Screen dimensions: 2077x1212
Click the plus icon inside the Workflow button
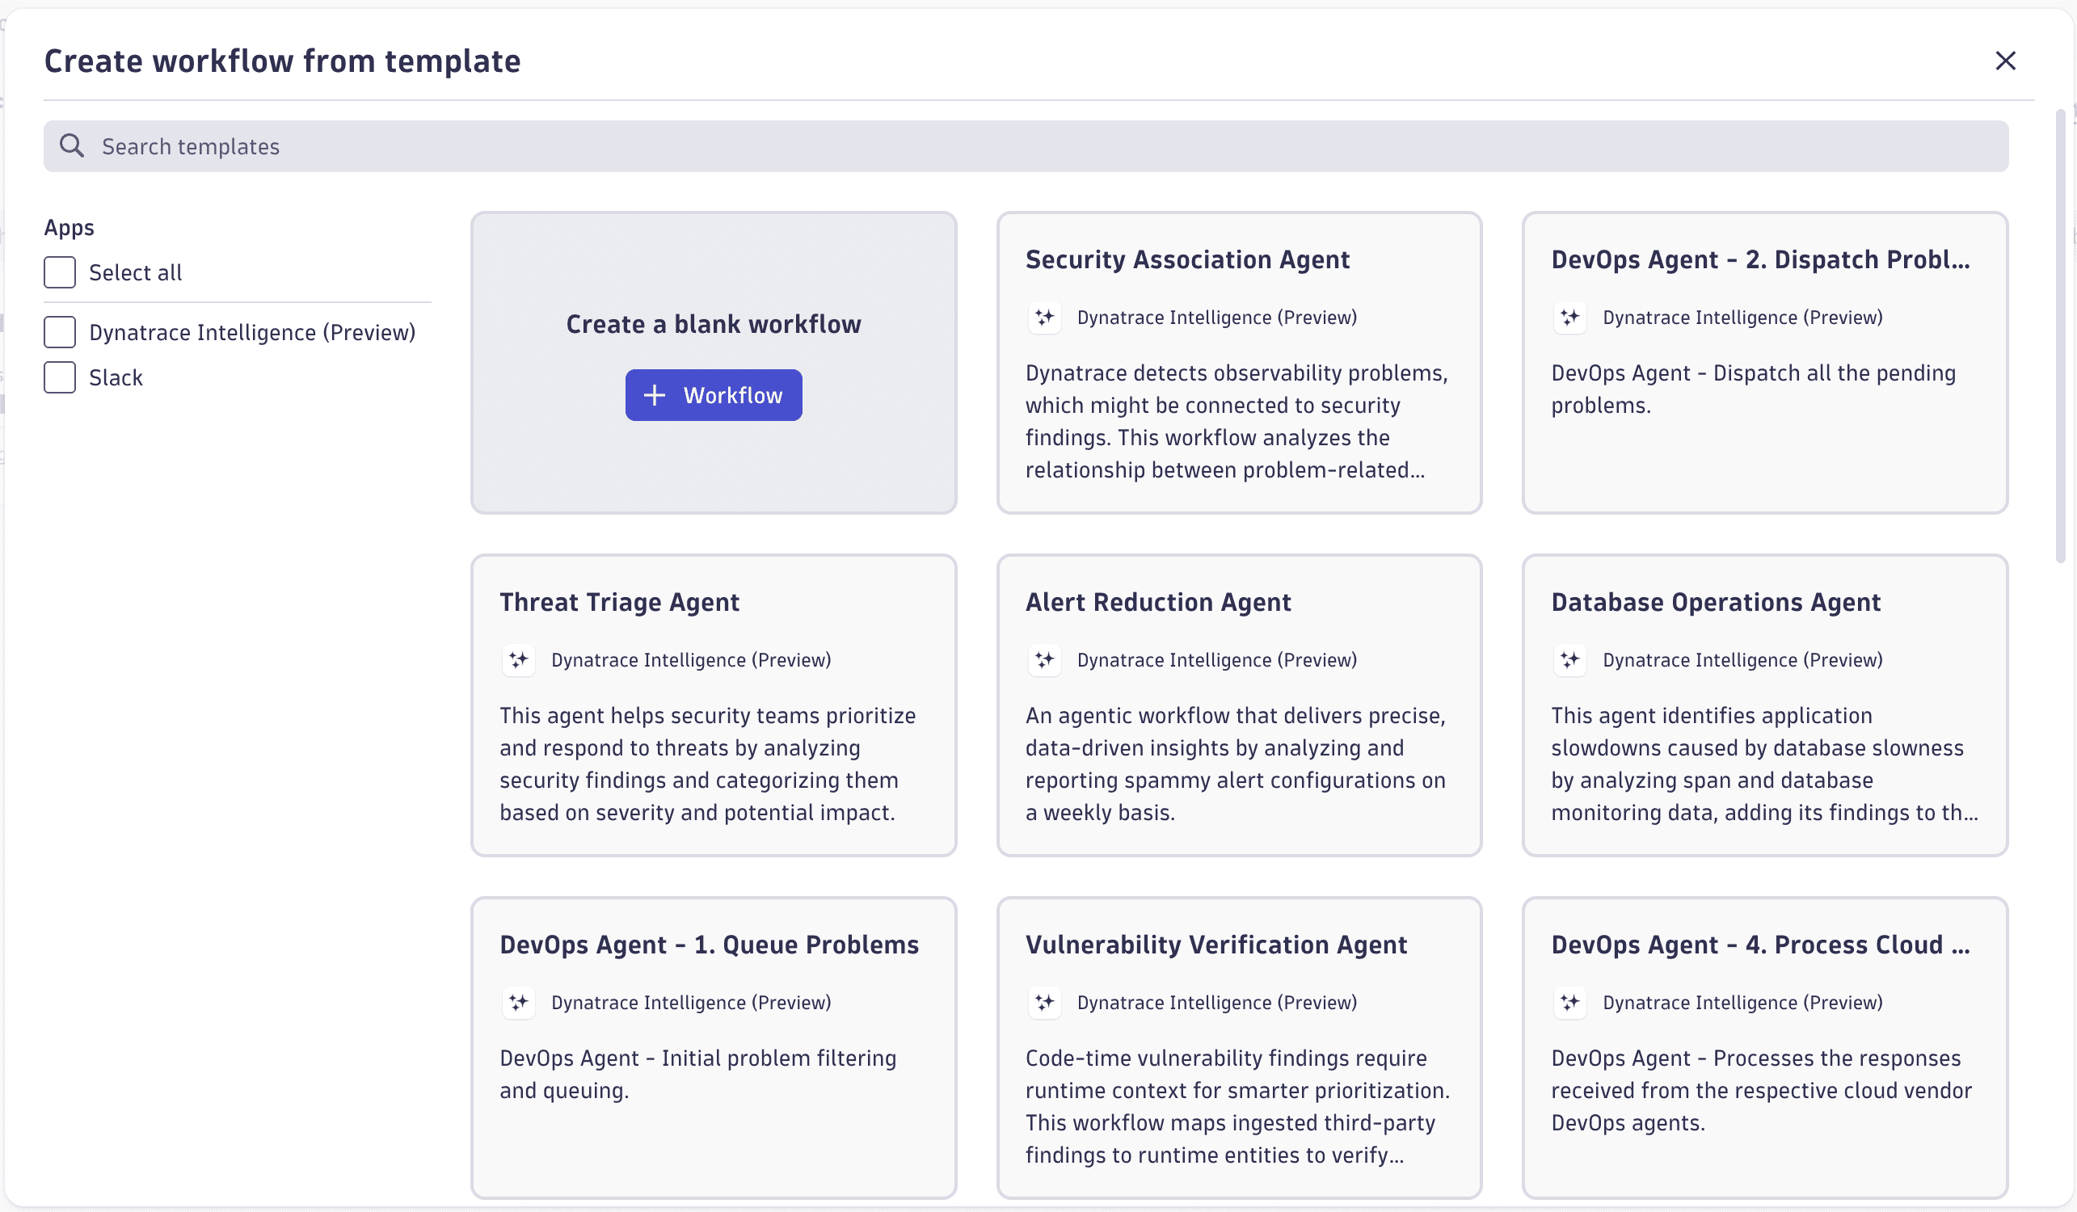pyautogui.click(x=654, y=394)
